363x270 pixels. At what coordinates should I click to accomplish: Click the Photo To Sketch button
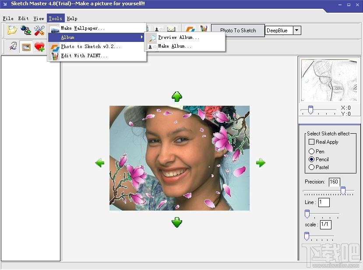pyautogui.click(x=238, y=31)
